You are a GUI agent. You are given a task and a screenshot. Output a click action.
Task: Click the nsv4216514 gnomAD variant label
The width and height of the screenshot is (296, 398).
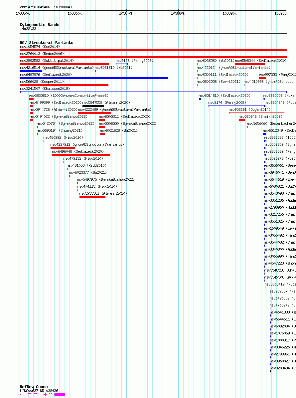(57, 68)
